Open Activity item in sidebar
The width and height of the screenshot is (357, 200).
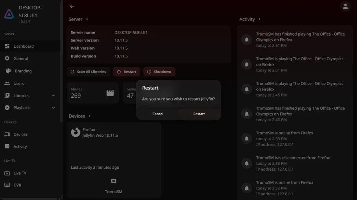(30, 146)
